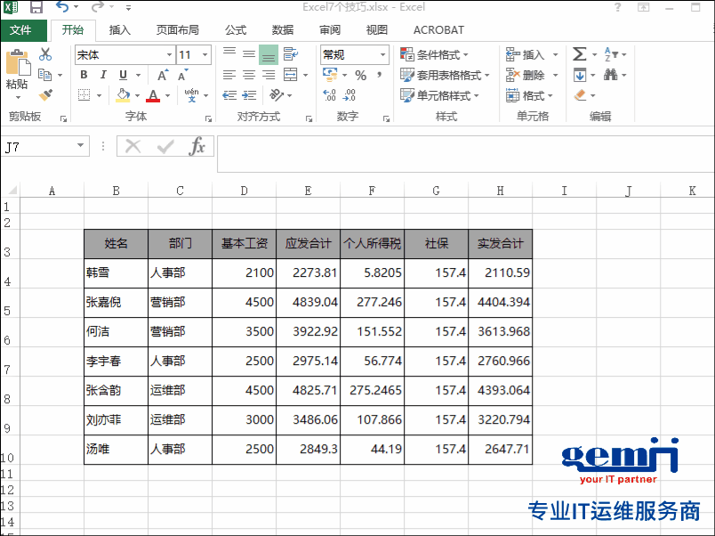The width and height of the screenshot is (715, 536).
Task: Toggle the Bottom Align button
Action: click(x=269, y=55)
